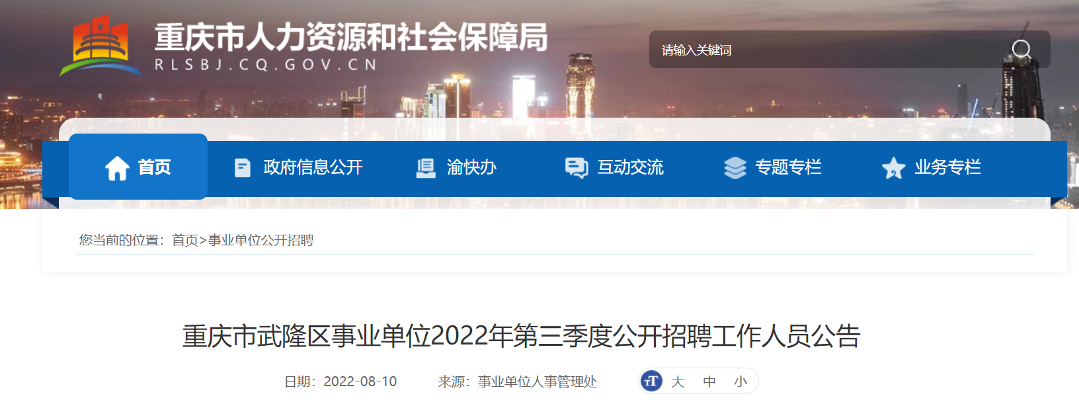The width and height of the screenshot is (1079, 404).
Task: Set font size to 中
Action: (709, 382)
